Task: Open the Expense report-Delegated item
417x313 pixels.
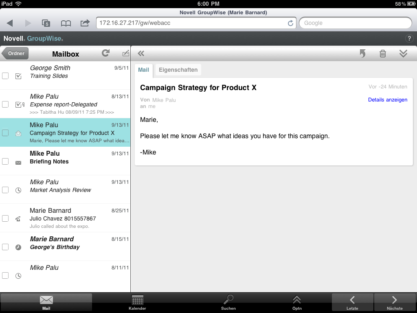Action: pyautogui.click(x=65, y=104)
